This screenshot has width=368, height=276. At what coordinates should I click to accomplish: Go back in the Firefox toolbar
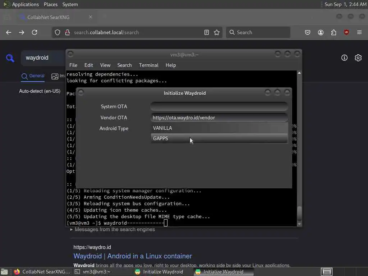click(9, 32)
